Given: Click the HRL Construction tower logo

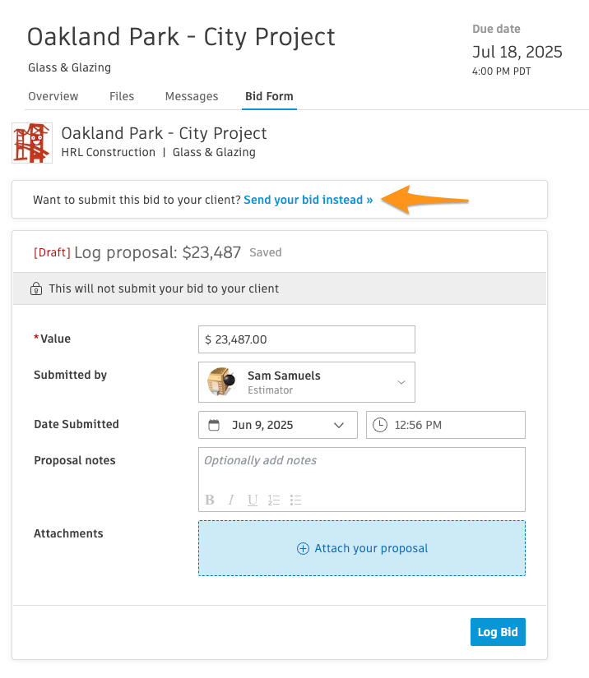Looking at the screenshot, I should tap(32, 143).
